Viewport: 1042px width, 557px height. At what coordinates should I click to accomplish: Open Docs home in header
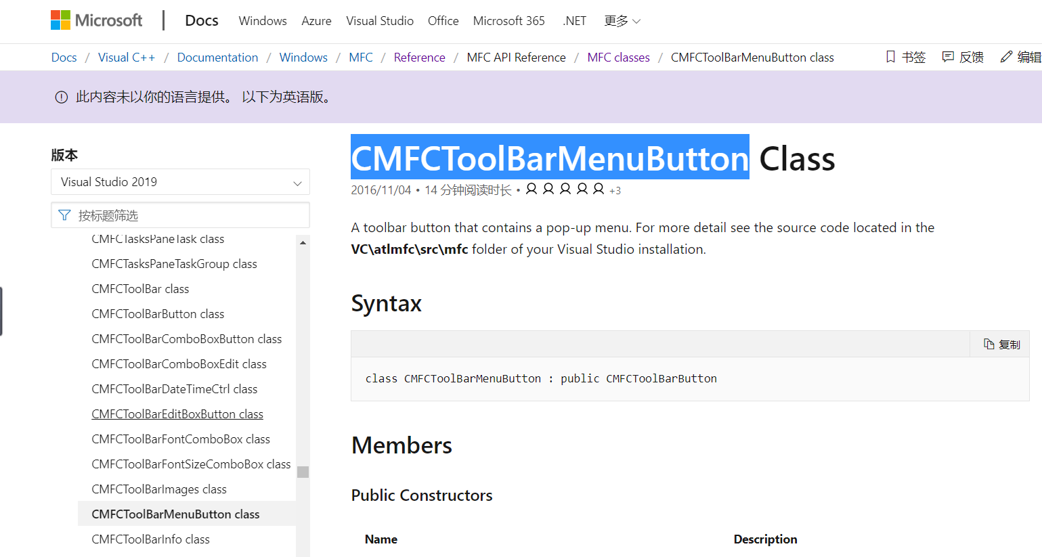coord(202,20)
